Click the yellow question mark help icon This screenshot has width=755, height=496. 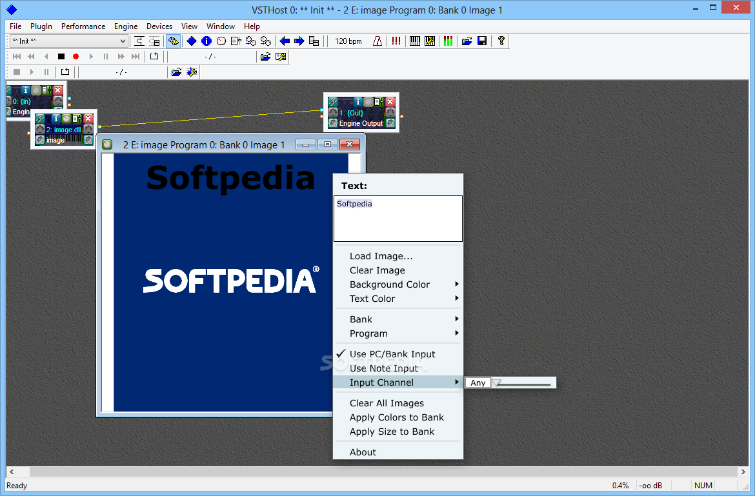(501, 41)
